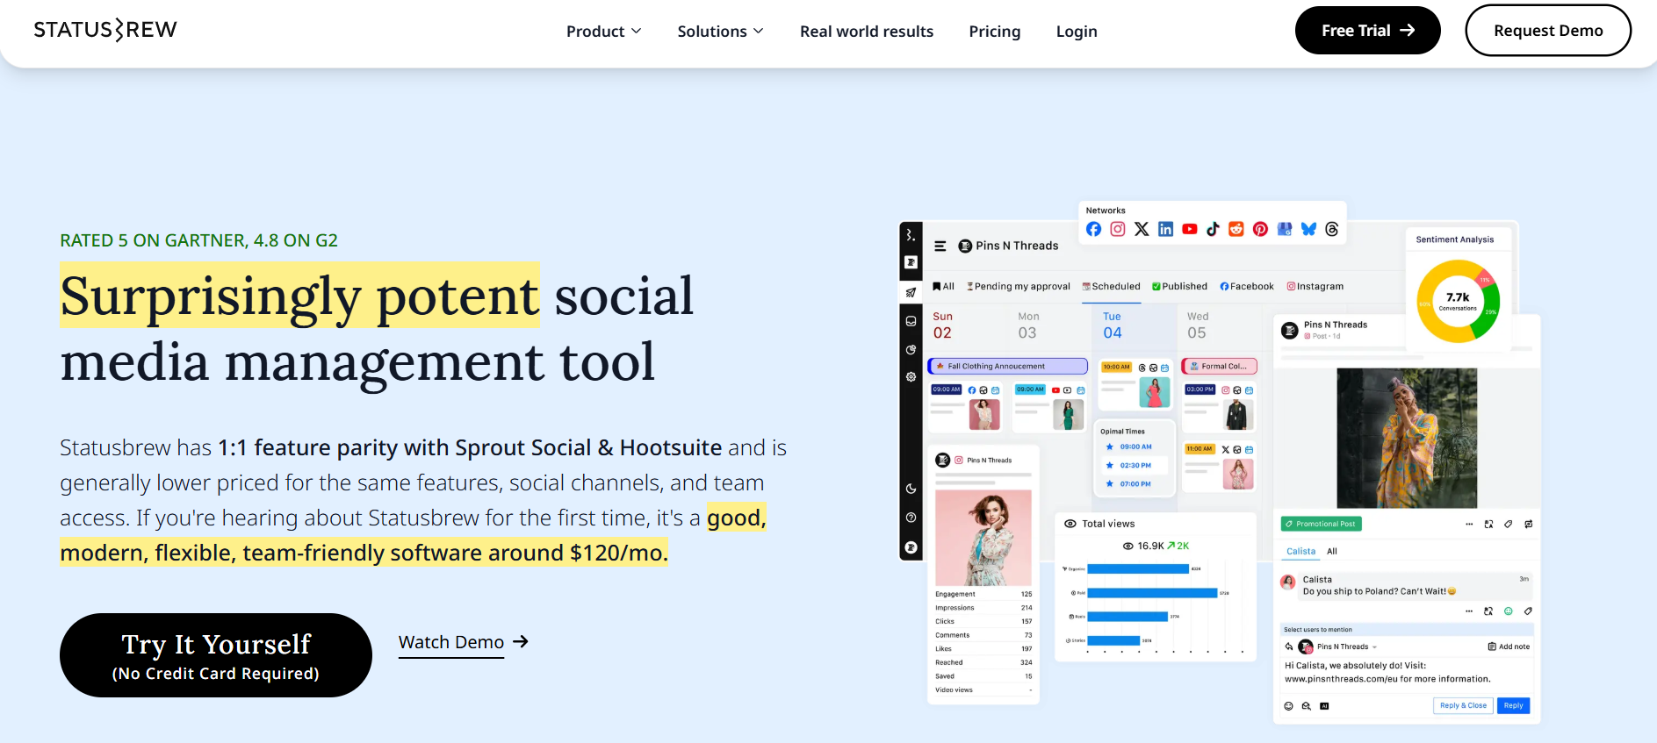Click the StatusBrew logo in the header
Image resolution: width=1657 pixels, height=743 pixels.
click(105, 30)
